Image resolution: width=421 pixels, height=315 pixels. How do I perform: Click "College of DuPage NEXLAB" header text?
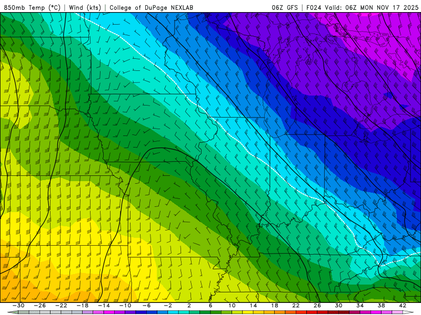[x=151, y=7]
